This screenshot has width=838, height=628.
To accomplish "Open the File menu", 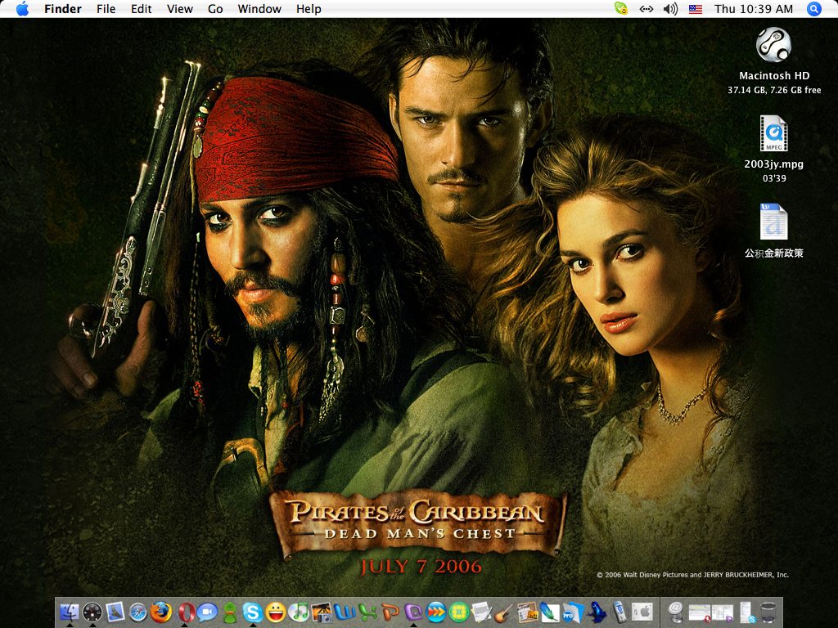I will point(106,9).
